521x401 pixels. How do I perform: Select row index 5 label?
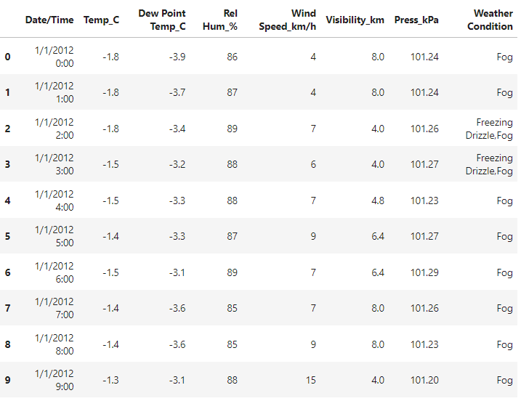tap(8, 236)
